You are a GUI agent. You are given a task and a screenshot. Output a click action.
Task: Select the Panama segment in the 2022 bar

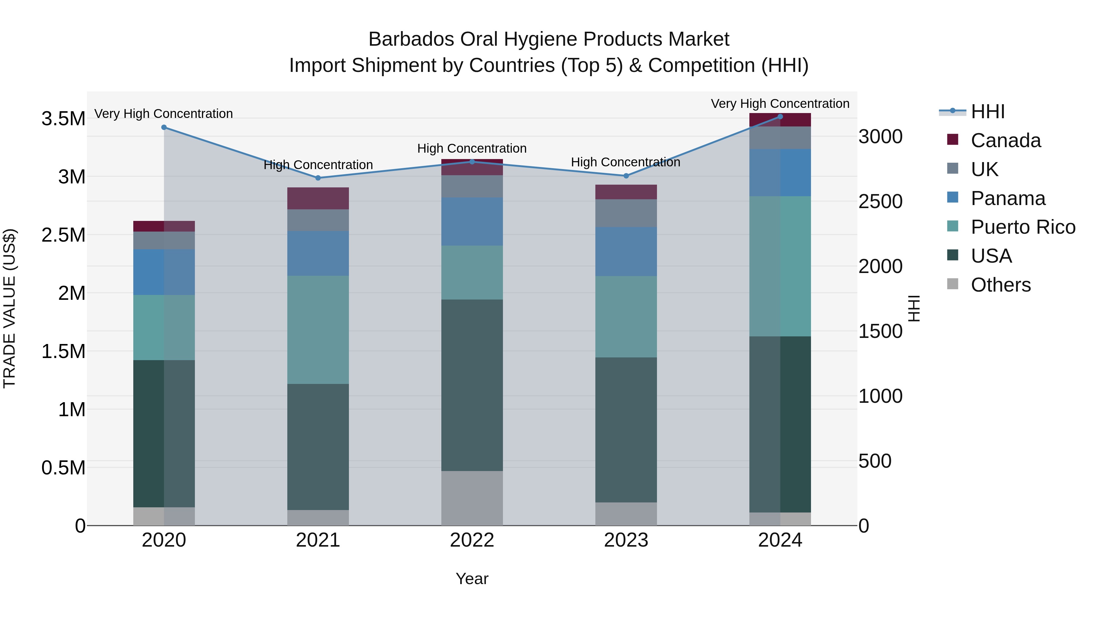coord(472,222)
